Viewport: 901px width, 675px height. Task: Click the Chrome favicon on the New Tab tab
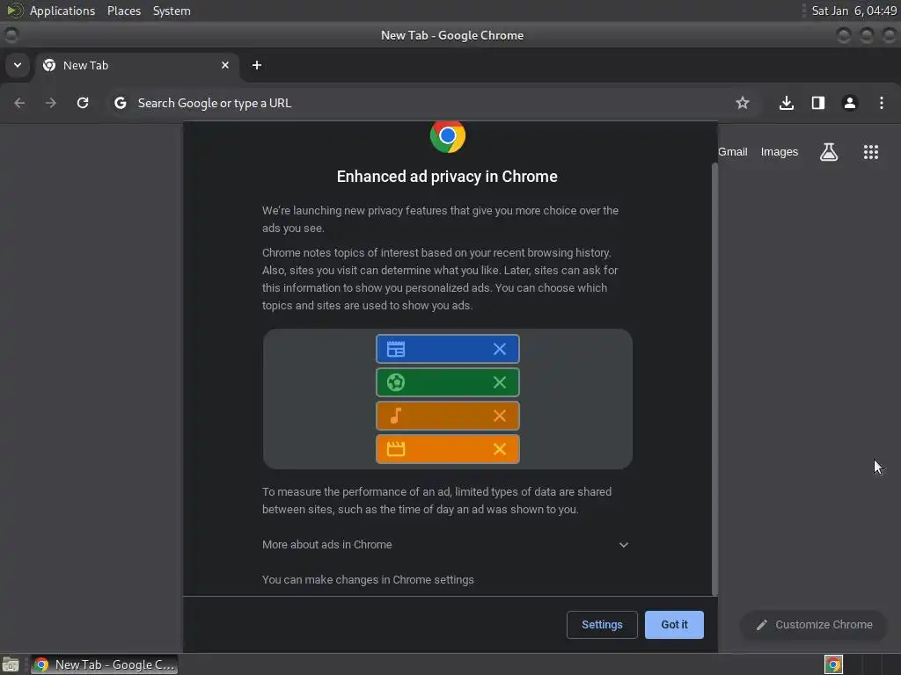[49, 65]
